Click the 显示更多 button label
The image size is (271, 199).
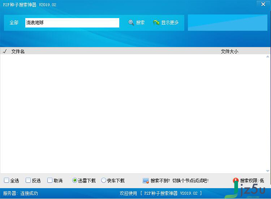coord(170,23)
